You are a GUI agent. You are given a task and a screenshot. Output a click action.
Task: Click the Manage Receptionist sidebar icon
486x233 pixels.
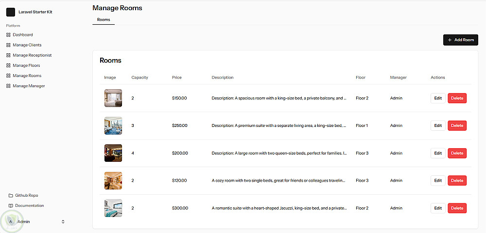8,55
